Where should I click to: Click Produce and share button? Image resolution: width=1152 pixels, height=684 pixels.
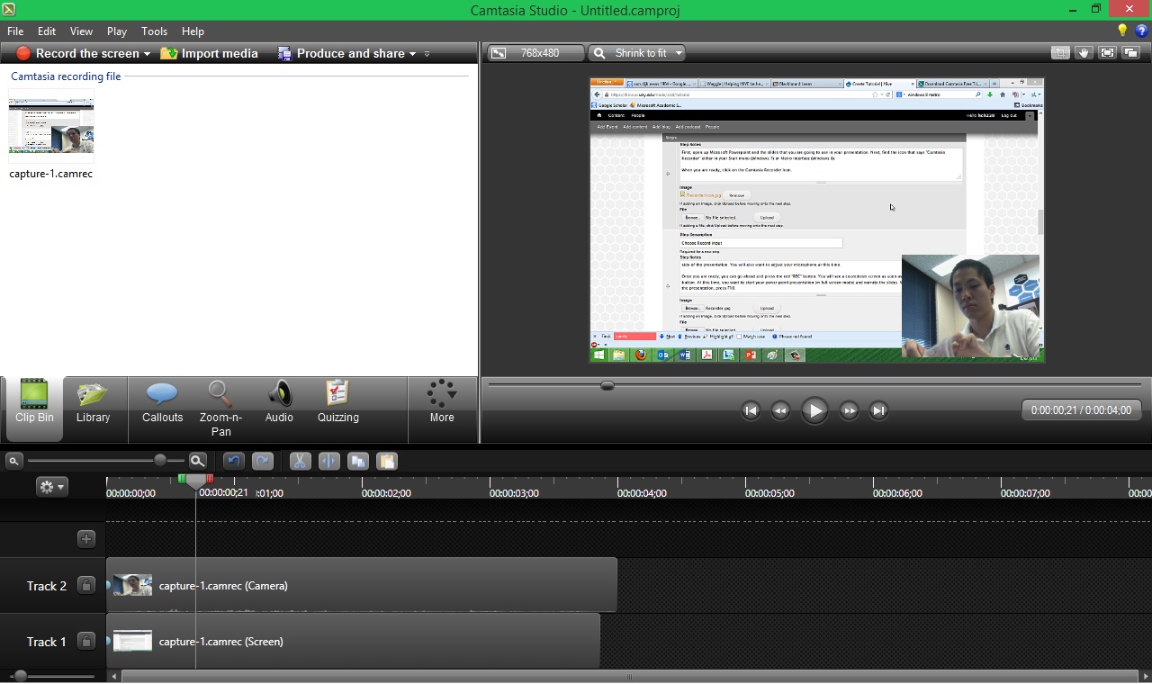tap(342, 53)
